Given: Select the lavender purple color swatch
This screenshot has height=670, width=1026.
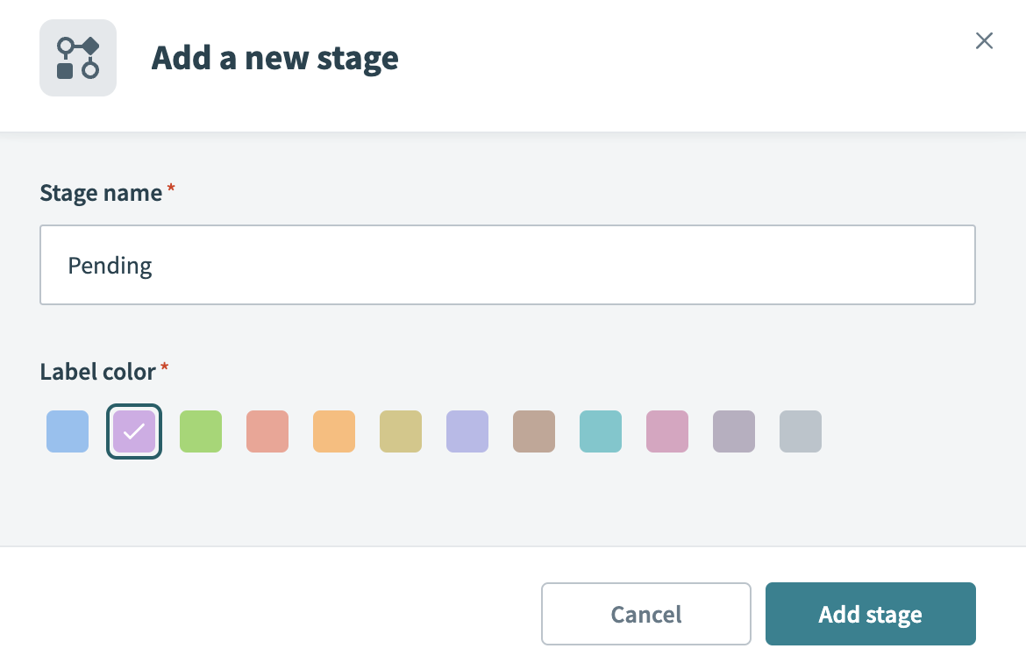Looking at the screenshot, I should 467,431.
